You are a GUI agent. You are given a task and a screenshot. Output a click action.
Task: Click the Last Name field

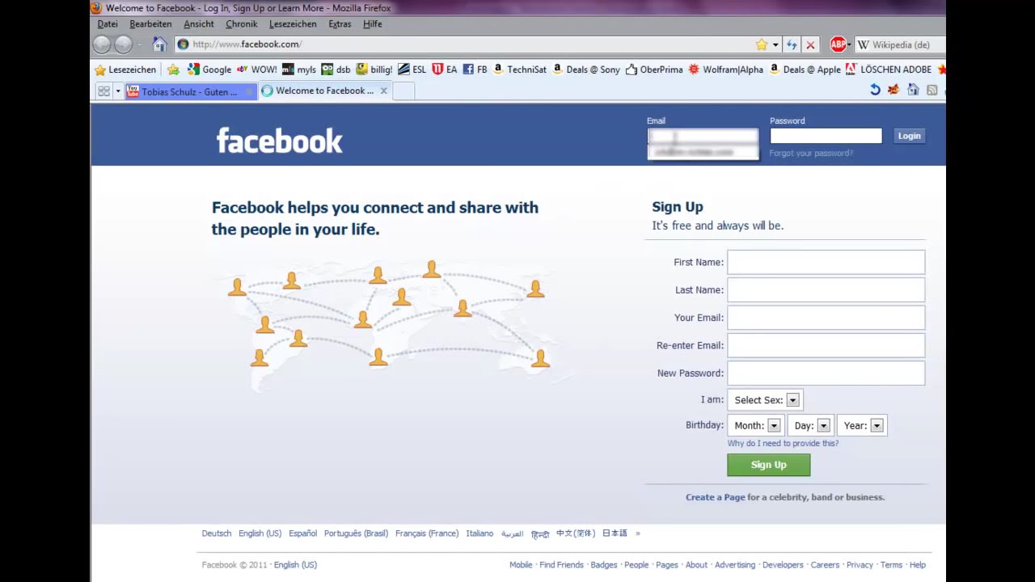[826, 289]
